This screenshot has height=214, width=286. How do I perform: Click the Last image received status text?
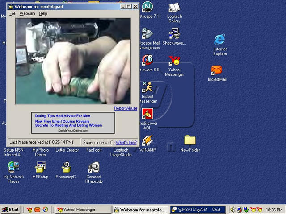point(41,142)
